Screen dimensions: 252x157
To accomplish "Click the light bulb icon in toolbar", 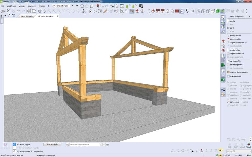I will click(44, 11).
